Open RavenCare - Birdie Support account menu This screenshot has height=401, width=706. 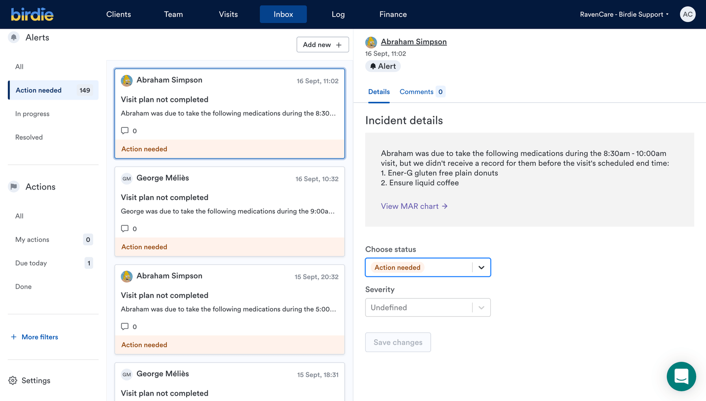[624, 15]
